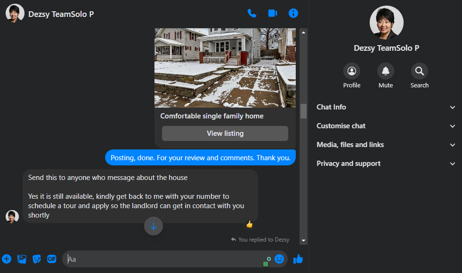Click Dezsy TeamSolo P name in sidebar
Viewport: 462px width, 273px height.
386,48
